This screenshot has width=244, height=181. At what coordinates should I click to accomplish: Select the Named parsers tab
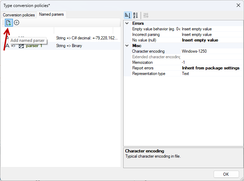[x=52, y=14]
